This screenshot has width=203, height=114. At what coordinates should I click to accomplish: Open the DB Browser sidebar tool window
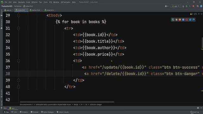coord(1,24)
